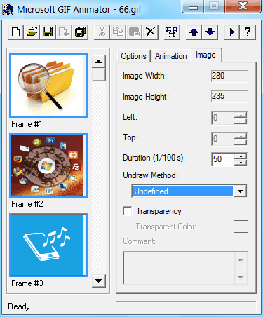Move frame up with blue up arrow

(x=194, y=32)
